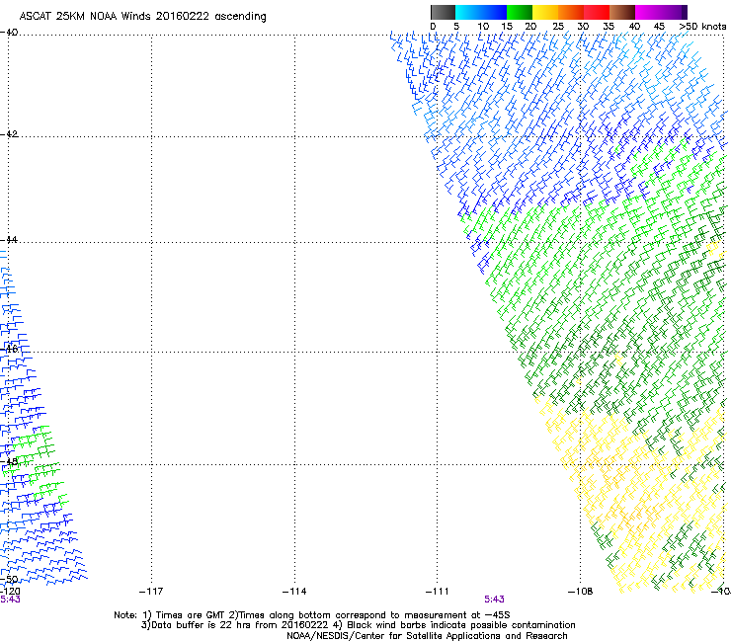The image size is (731, 642).
Task: Click the -114 longitude axis label
Action: pyautogui.click(x=294, y=592)
